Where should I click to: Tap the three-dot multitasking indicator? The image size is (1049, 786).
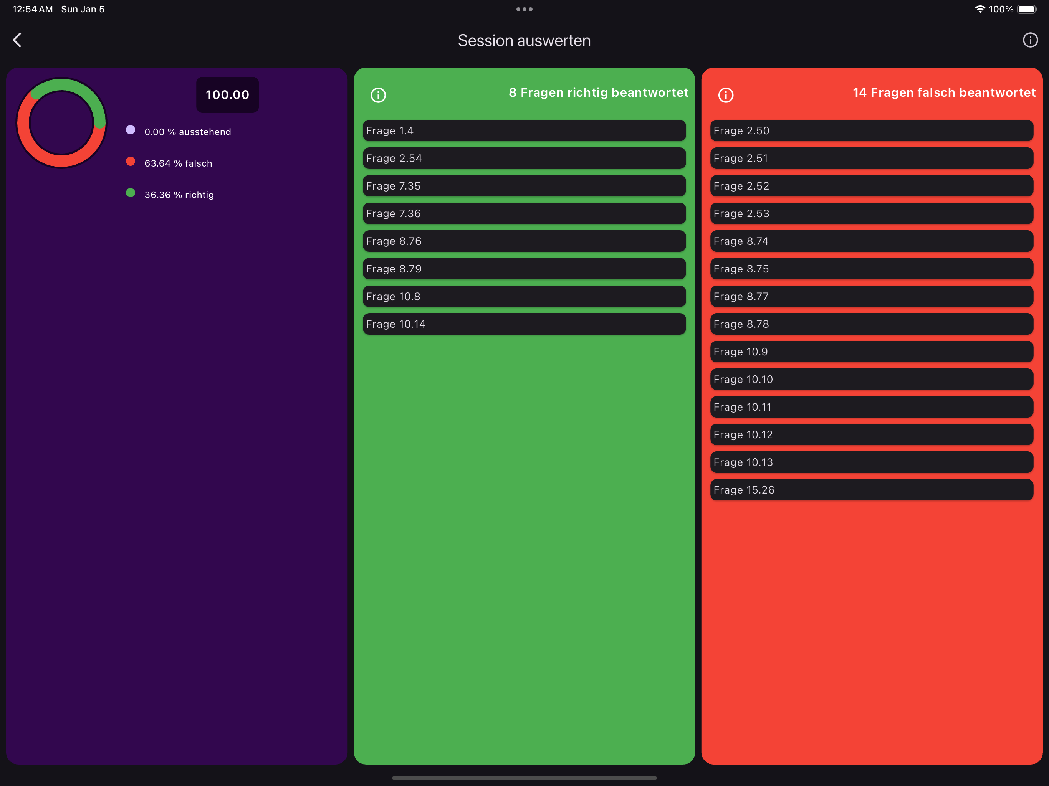[x=524, y=9]
